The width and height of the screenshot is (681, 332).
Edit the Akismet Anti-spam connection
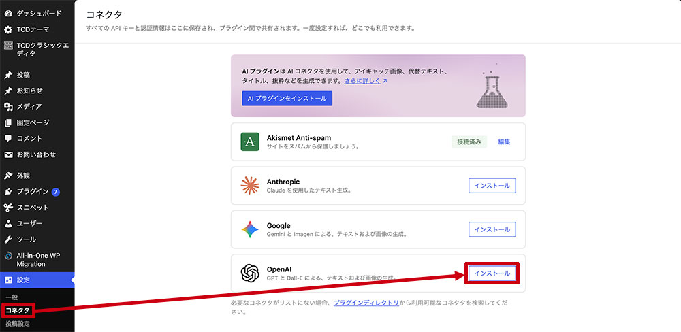click(x=504, y=142)
